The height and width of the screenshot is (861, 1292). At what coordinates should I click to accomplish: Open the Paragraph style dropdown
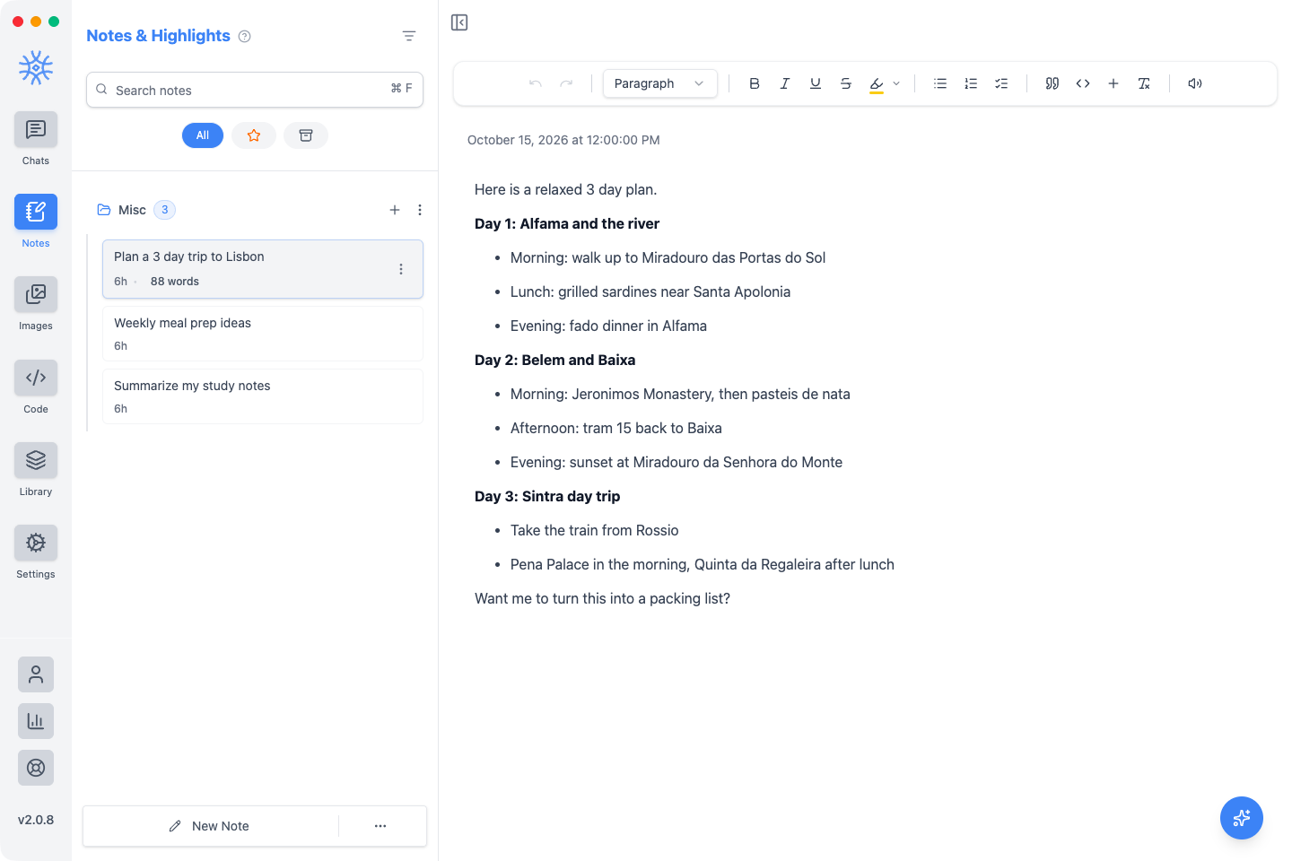pyautogui.click(x=660, y=83)
